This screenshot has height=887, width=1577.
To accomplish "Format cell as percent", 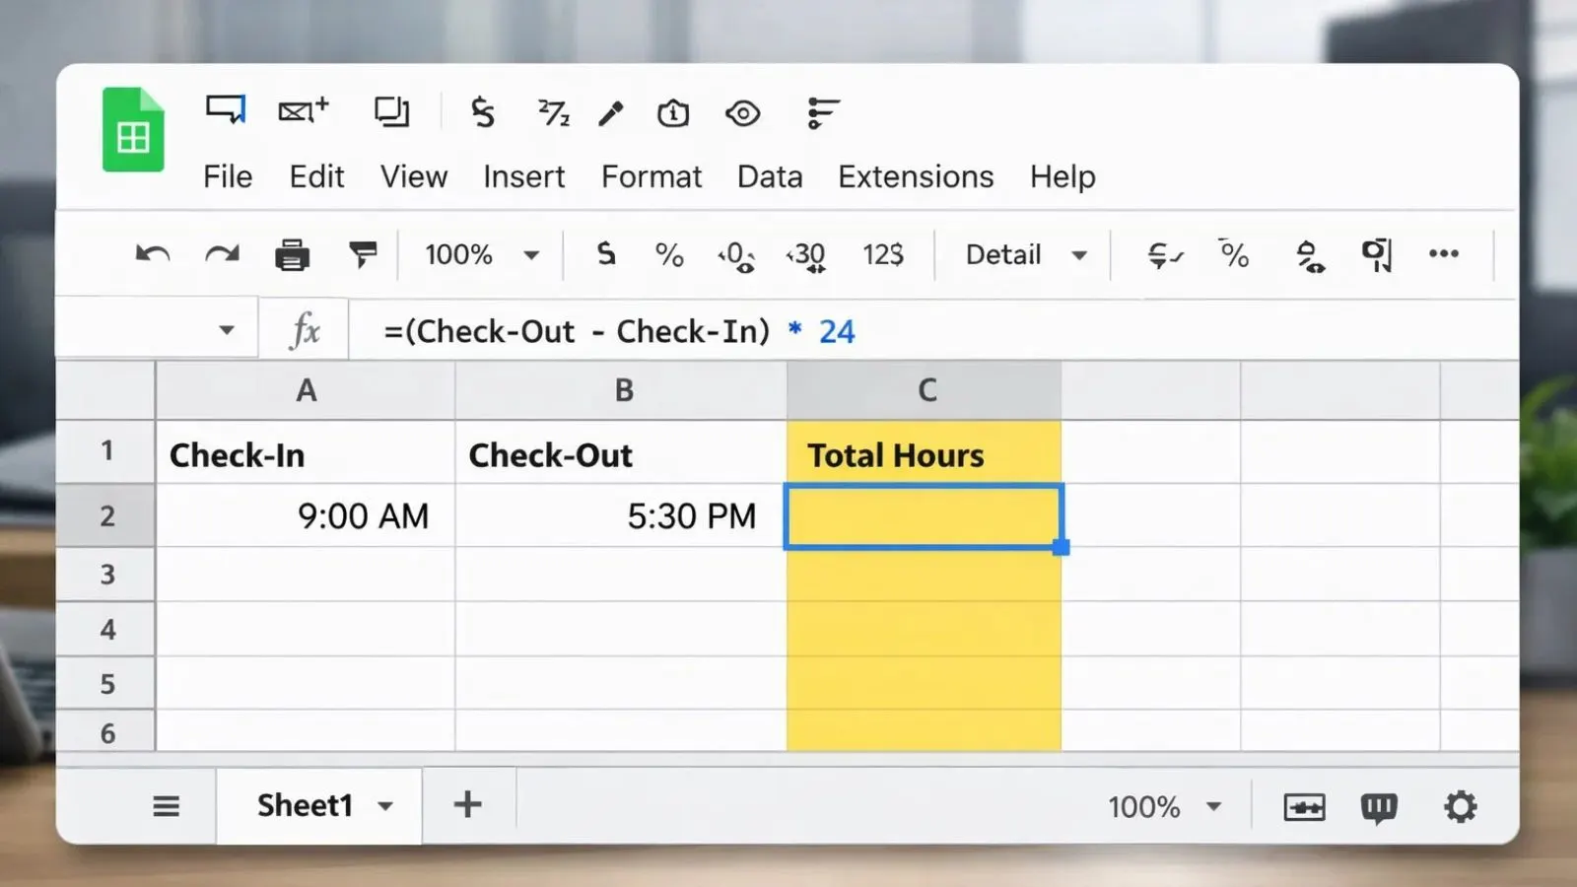I will click(x=669, y=255).
